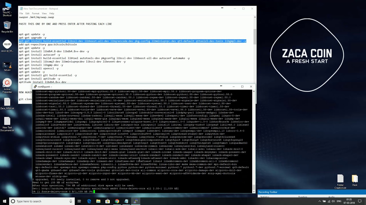Switch to Notepad taskbar button
The width and height of the screenshot is (366, 205).
[126, 201]
